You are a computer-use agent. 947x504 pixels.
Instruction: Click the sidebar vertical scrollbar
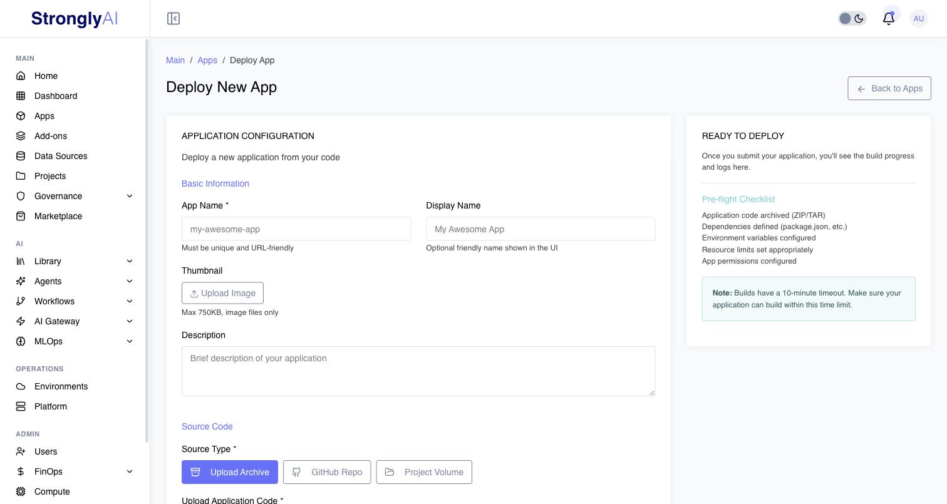coord(147,241)
